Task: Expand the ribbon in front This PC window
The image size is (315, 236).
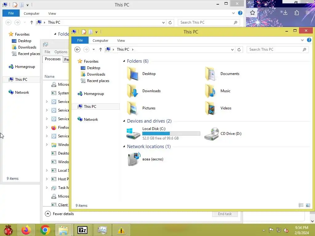Action: 302,40
